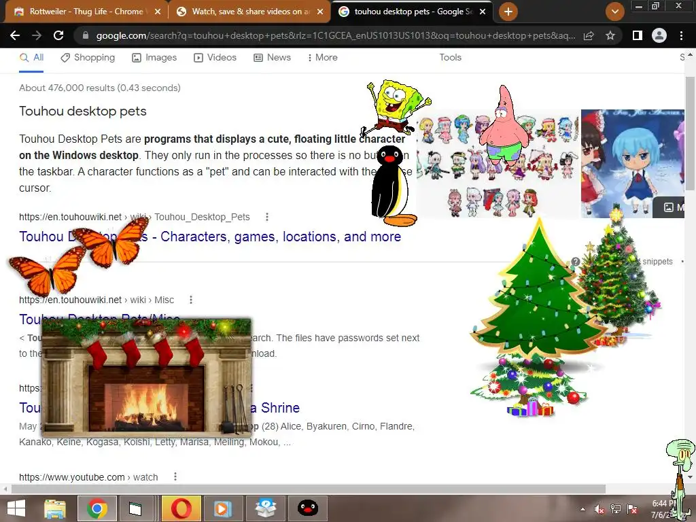Click the network tray icon
696x522 pixels.
[x=616, y=509]
